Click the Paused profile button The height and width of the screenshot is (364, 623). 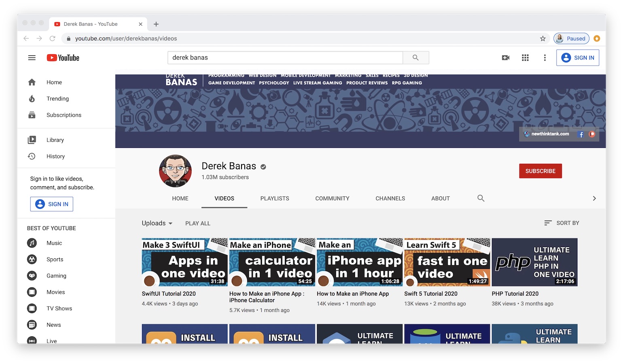pos(571,38)
